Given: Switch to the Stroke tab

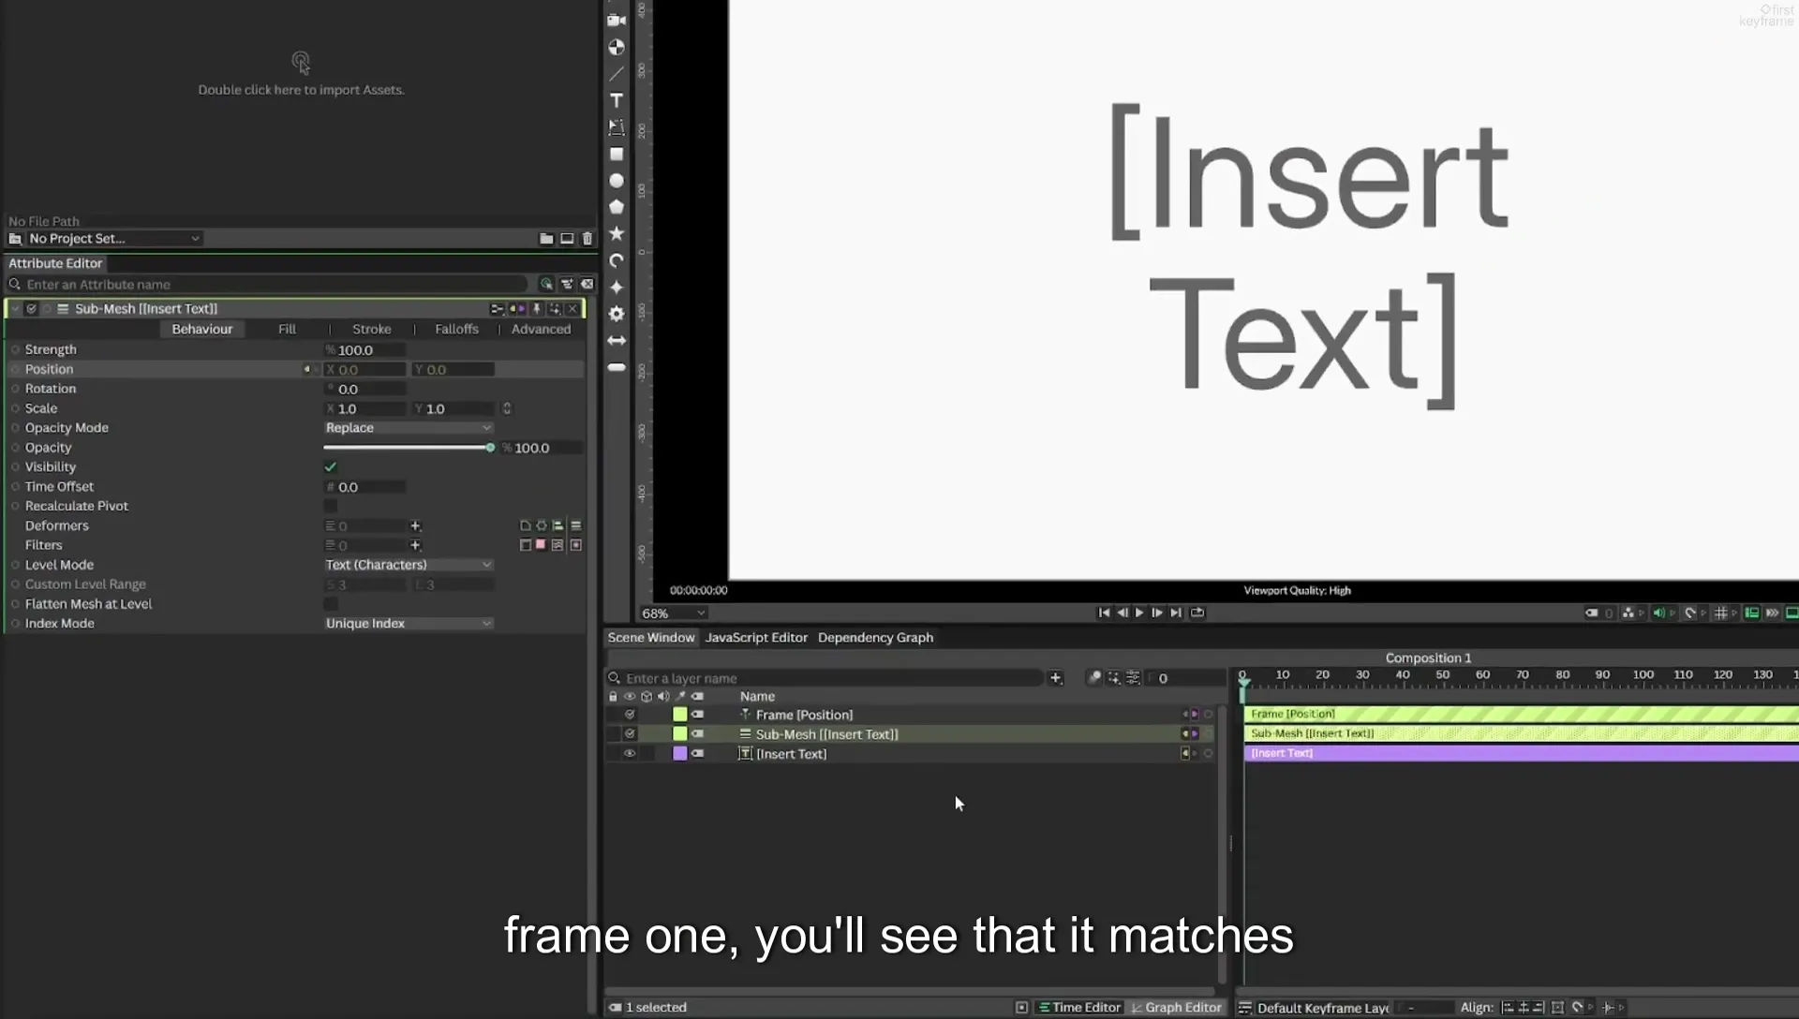Looking at the screenshot, I should [372, 329].
